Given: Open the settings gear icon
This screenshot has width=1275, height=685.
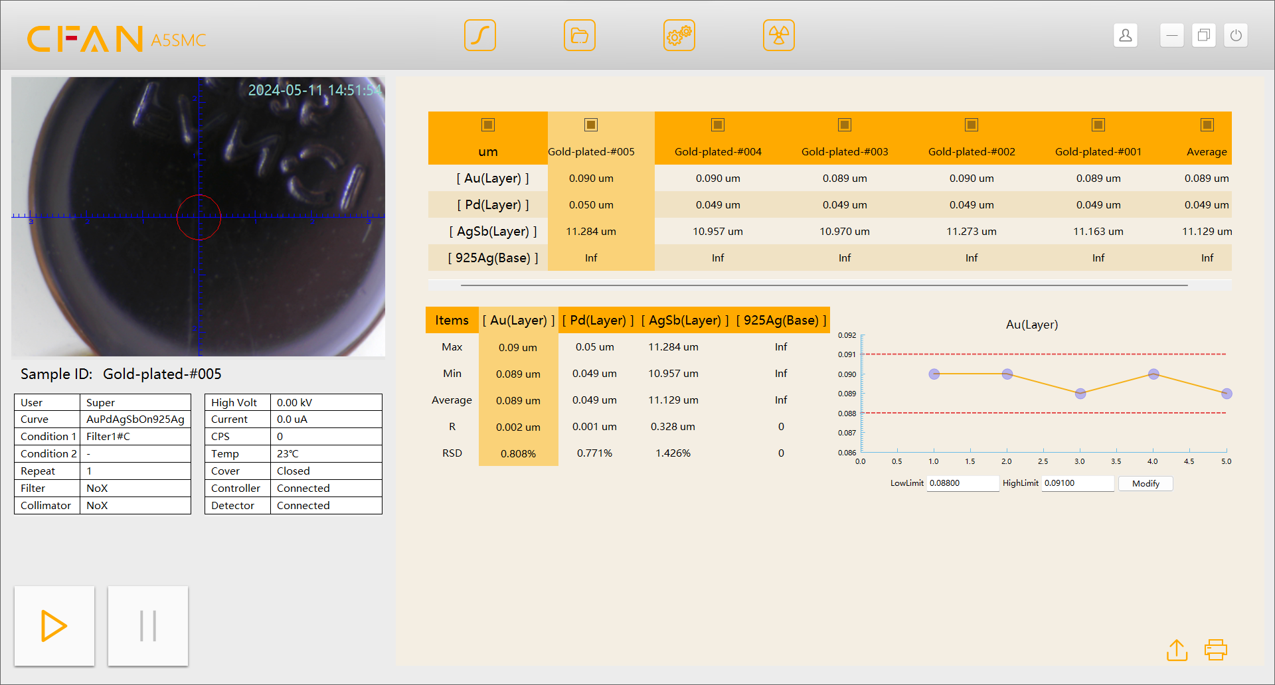Looking at the screenshot, I should click(x=679, y=35).
